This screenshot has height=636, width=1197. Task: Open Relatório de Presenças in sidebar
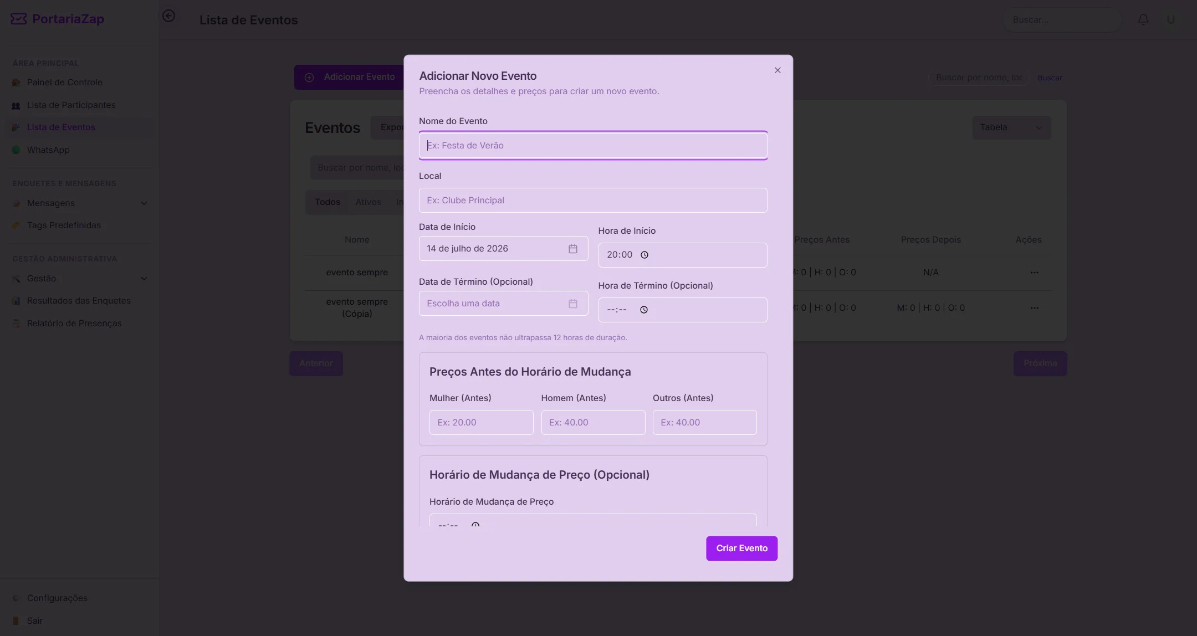tap(74, 324)
